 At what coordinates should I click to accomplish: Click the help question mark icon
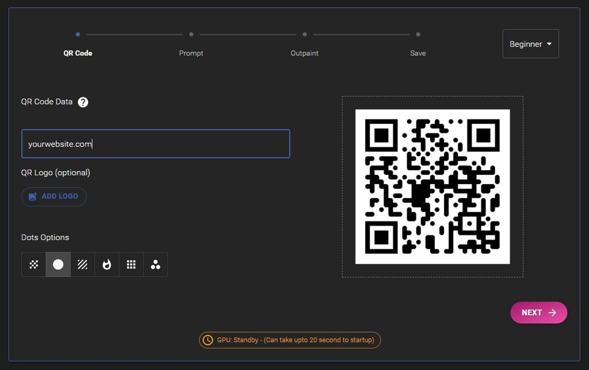point(83,102)
